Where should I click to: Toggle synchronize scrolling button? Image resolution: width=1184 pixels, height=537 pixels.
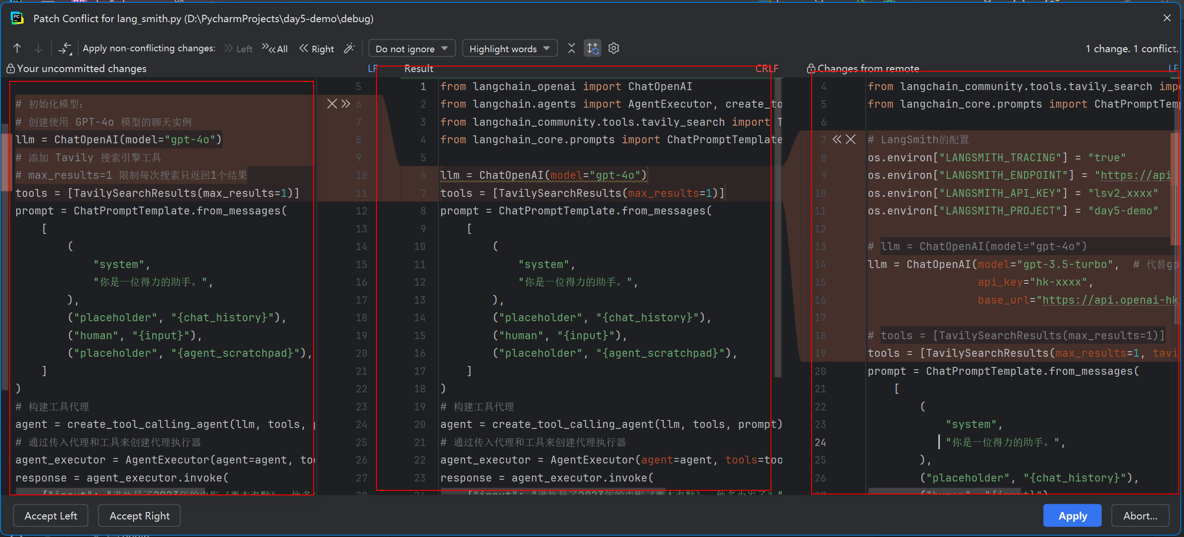coord(592,48)
